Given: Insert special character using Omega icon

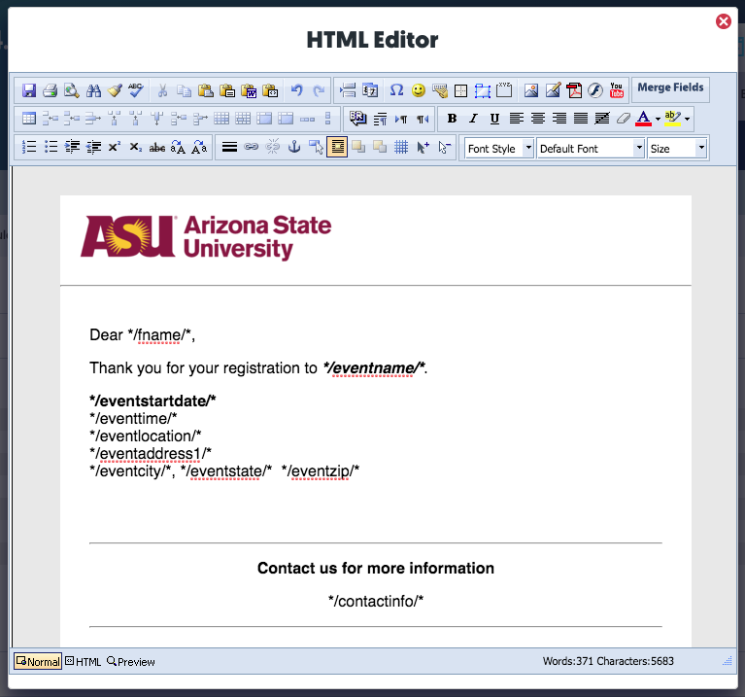Looking at the screenshot, I should coord(396,90).
